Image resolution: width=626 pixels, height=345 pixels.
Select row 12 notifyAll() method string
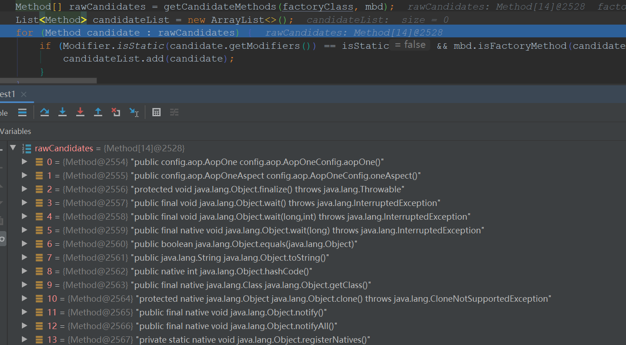(236, 326)
